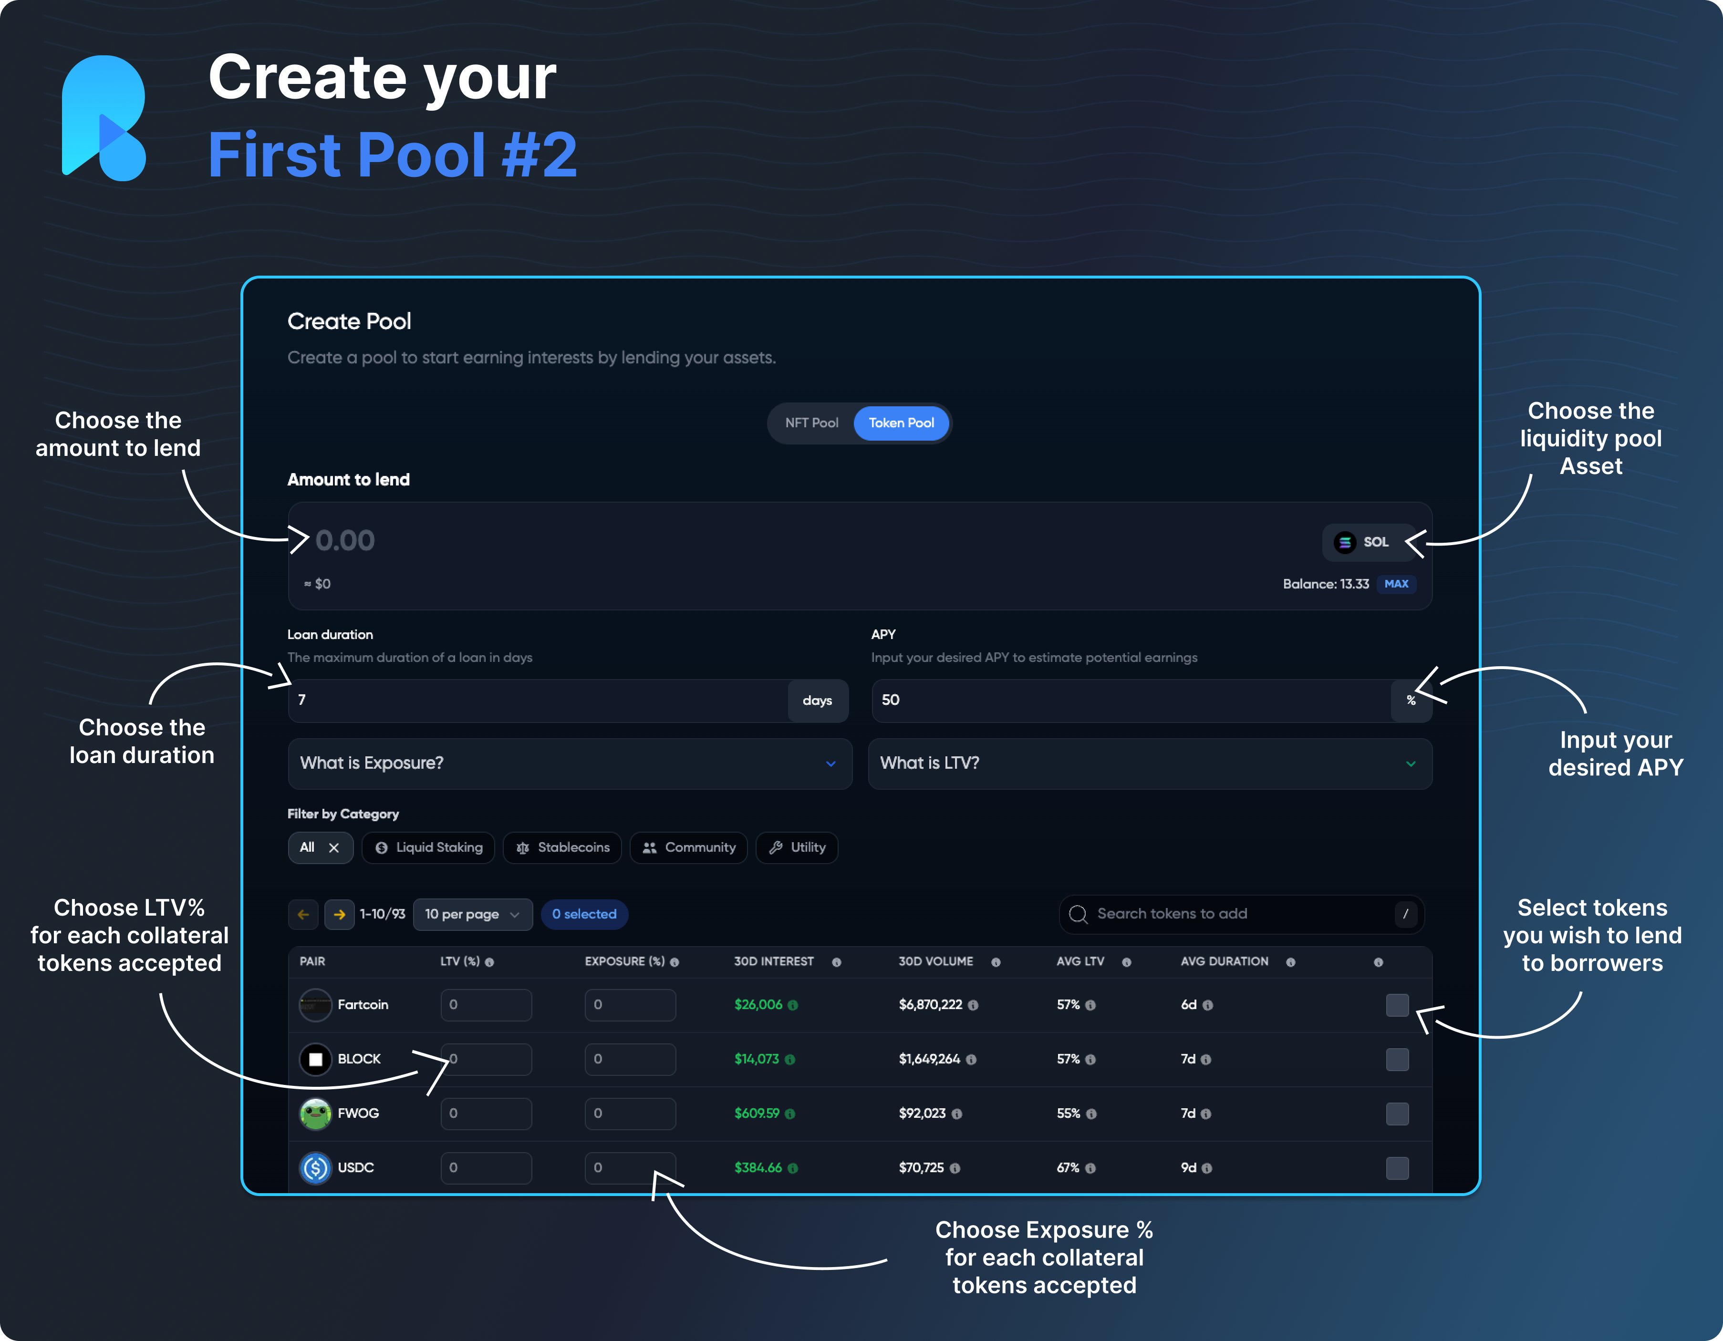1723x1341 pixels.
Task: Click the info icon next to $26,006 interest
Action: coord(793,1005)
